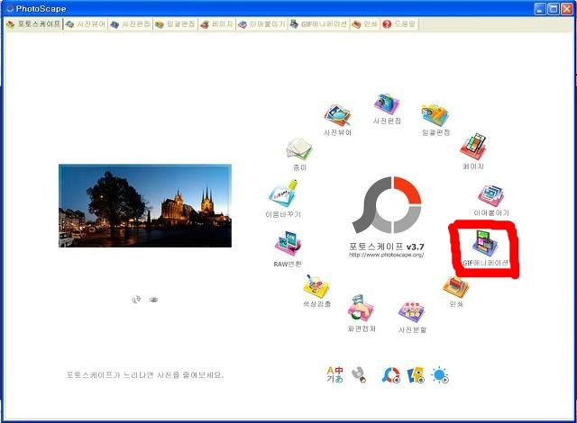Click the small red-blue PhotoScape logo icon

pyautogui.click(x=391, y=375)
